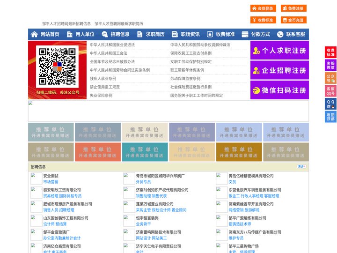This screenshot has width=337, height=253.
Task: Click the 公众号 side widget
Action: [x=330, y=78]
